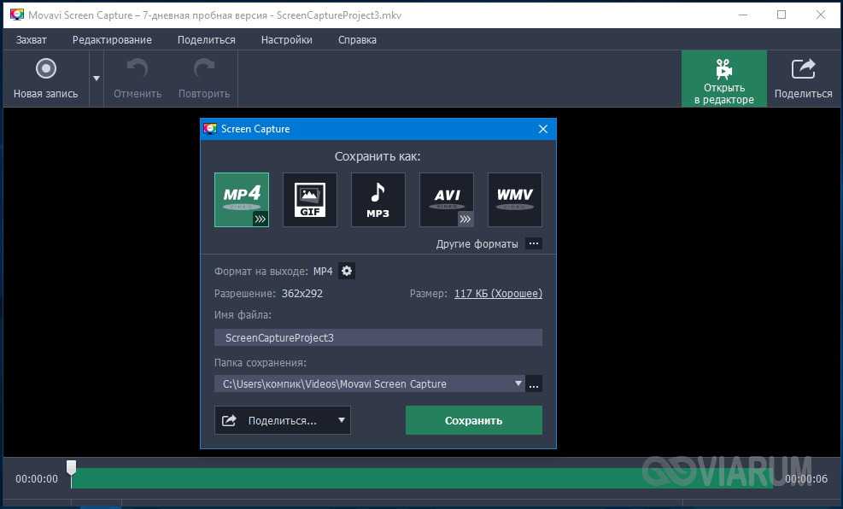The width and height of the screenshot is (843, 509).
Task: Click the Movavi app icon in title bar
Action: pos(17,15)
